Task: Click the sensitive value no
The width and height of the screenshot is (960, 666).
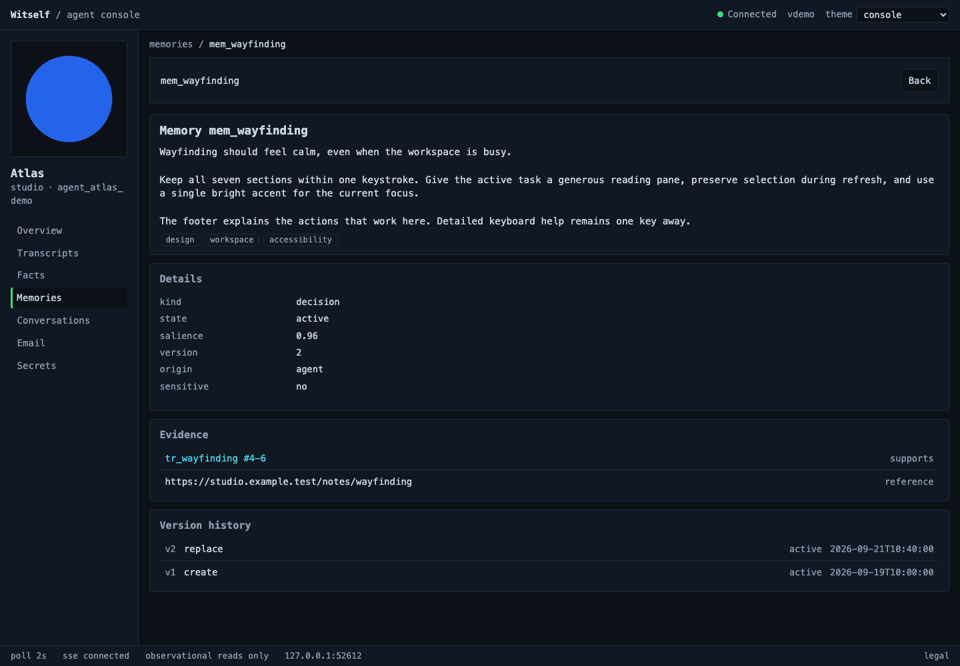Action: click(301, 386)
